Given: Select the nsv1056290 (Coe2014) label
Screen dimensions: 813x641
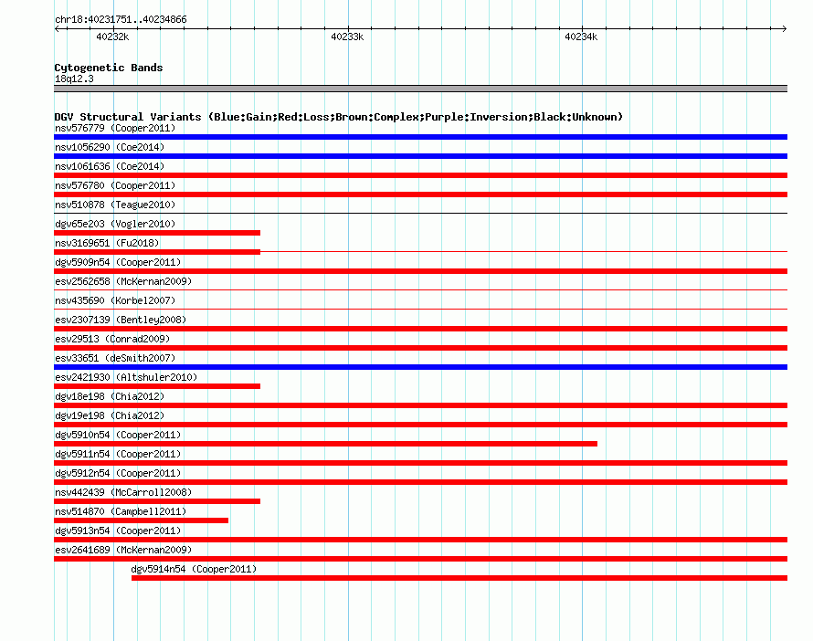Looking at the screenshot, I should 110,147.
